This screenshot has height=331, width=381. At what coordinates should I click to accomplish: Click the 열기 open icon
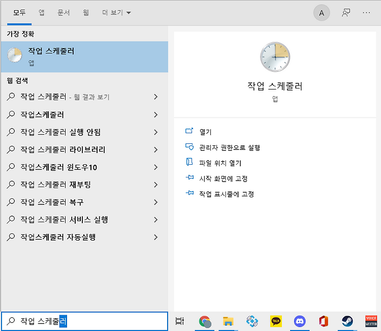click(189, 131)
